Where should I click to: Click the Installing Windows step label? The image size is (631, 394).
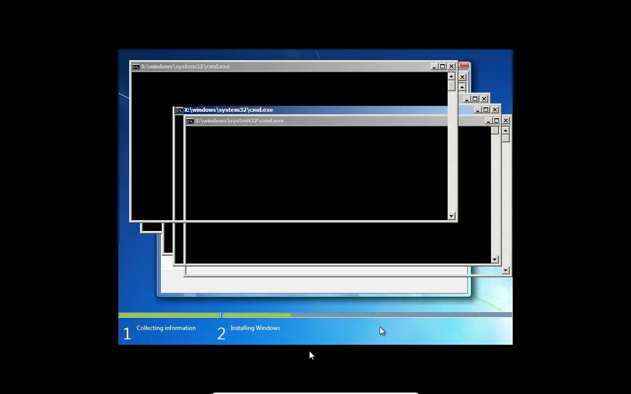[255, 328]
